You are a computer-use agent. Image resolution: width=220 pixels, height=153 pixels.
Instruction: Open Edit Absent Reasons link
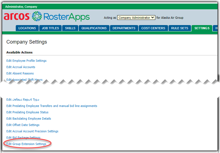pyautogui.click(x=20, y=73)
